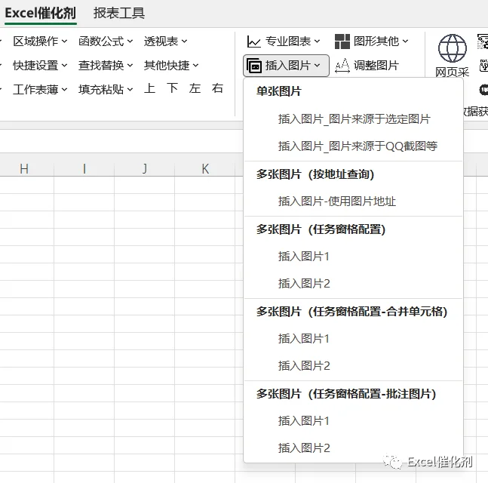Click 多张图片 (任务窗格配置-合并单元格) heading
The width and height of the screenshot is (488, 483).
pos(351,312)
